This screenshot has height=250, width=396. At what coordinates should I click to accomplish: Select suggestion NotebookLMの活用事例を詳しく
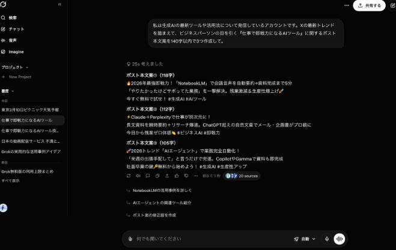(162, 191)
